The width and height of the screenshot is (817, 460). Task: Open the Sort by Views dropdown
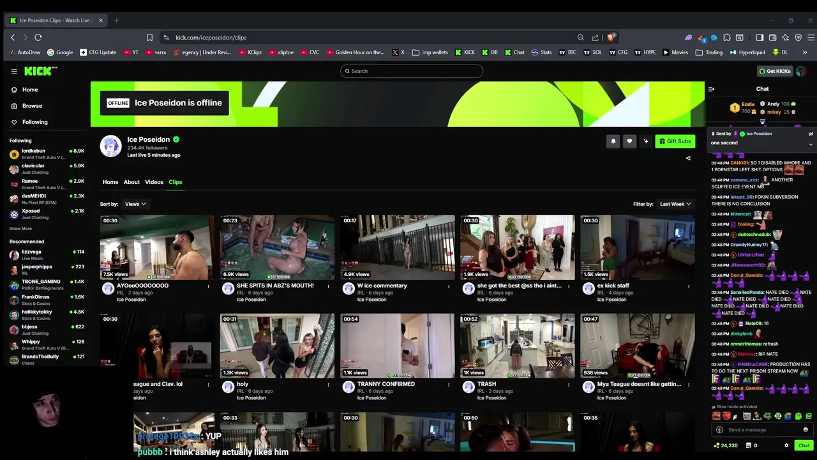click(x=135, y=204)
